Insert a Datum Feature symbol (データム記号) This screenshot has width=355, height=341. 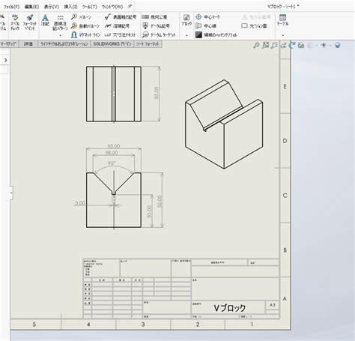pos(156,26)
